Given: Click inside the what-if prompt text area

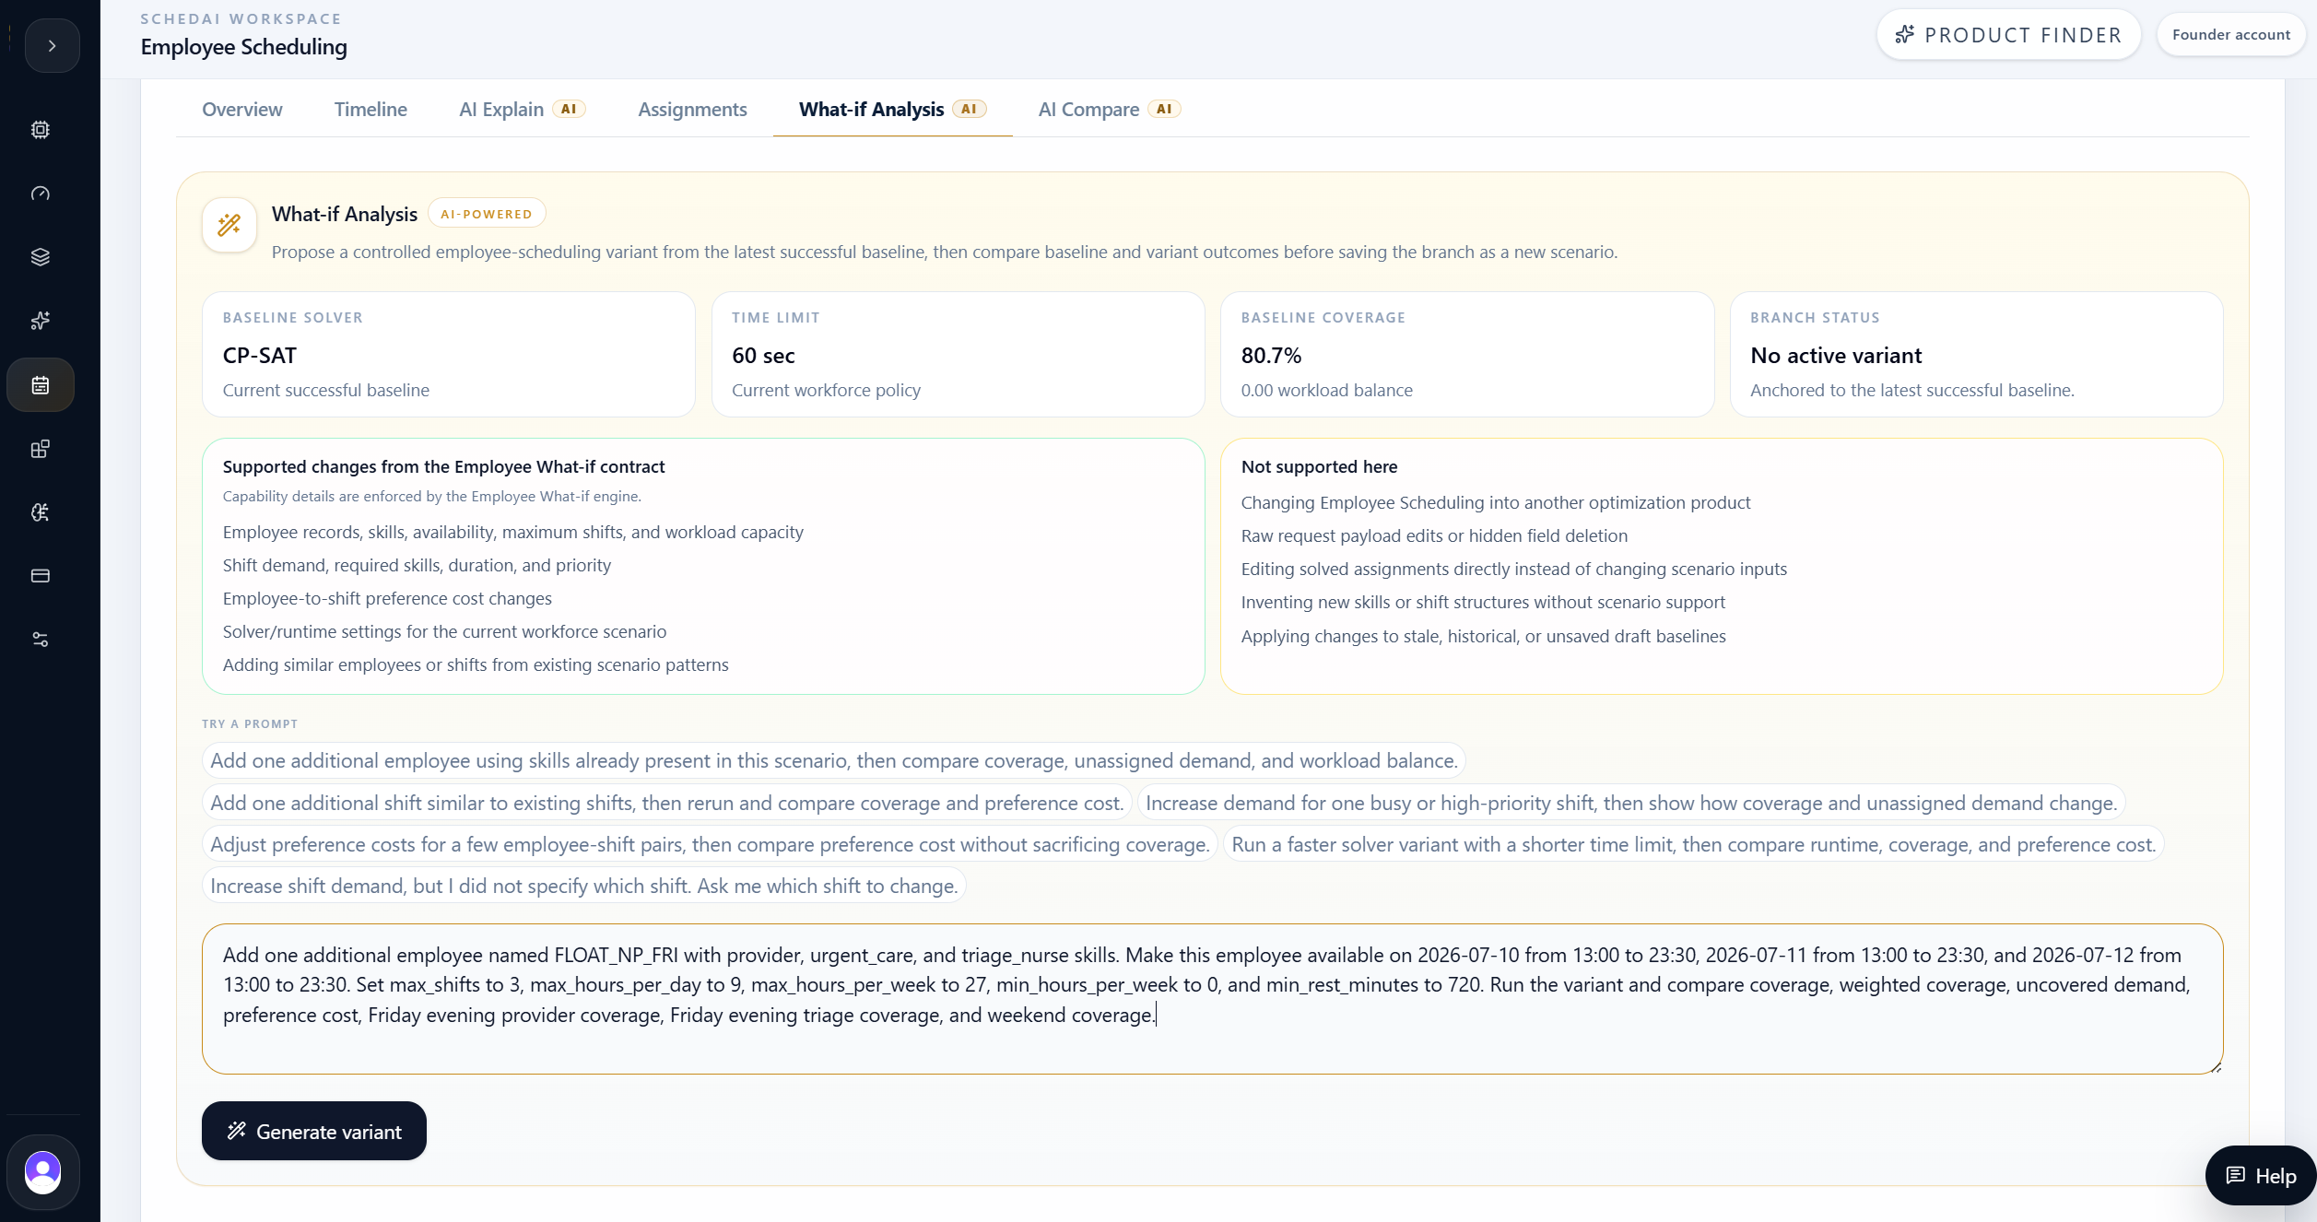Looking at the screenshot, I should click(1213, 999).
